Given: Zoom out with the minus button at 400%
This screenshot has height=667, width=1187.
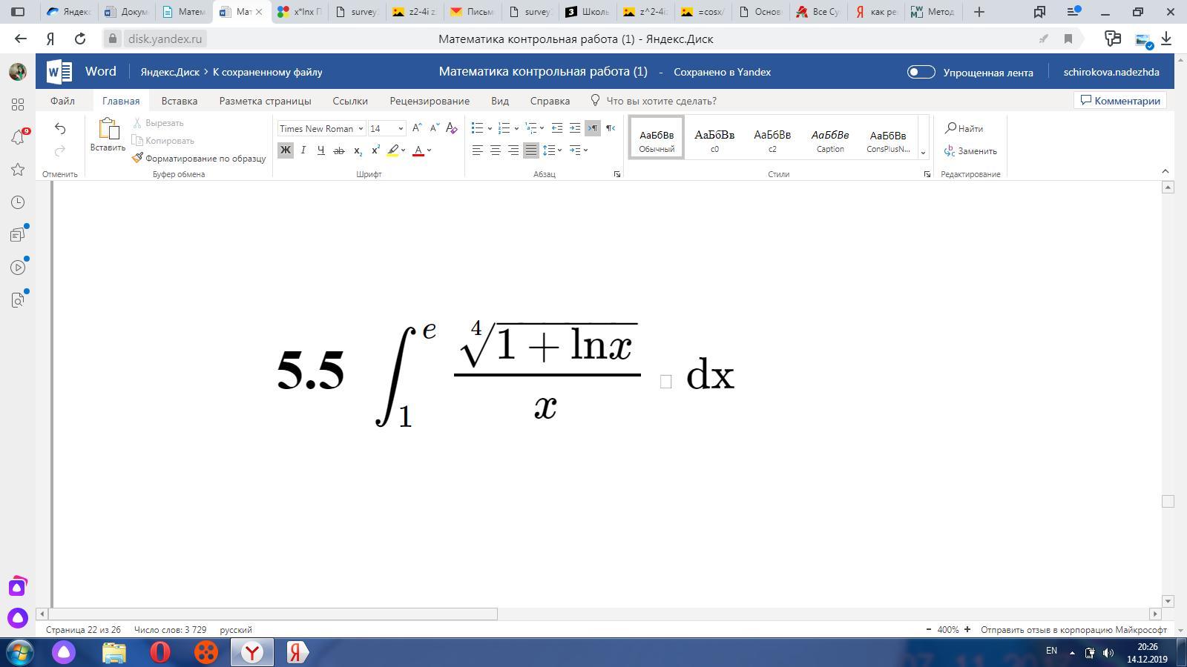Looking at the screenshot, I should 929,629.
